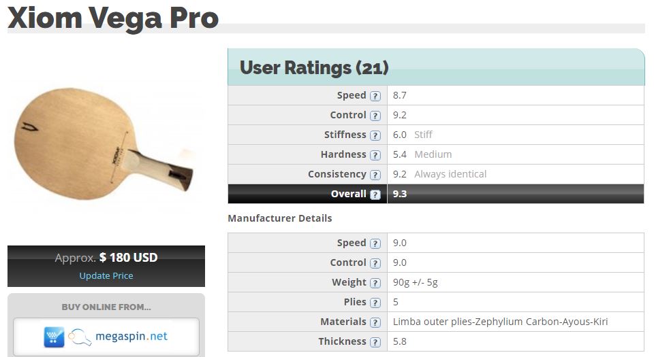Viewport: 654px width, 357px height.
Task: Click the Approx. $180 USD price box
Action: coord(106,266)
